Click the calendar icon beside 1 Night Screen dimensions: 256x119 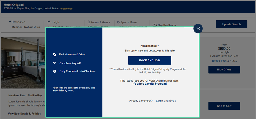click(49, 22)
